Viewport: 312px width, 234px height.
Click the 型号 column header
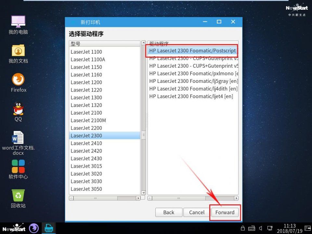pyautogui.click(x=104, y=44)
